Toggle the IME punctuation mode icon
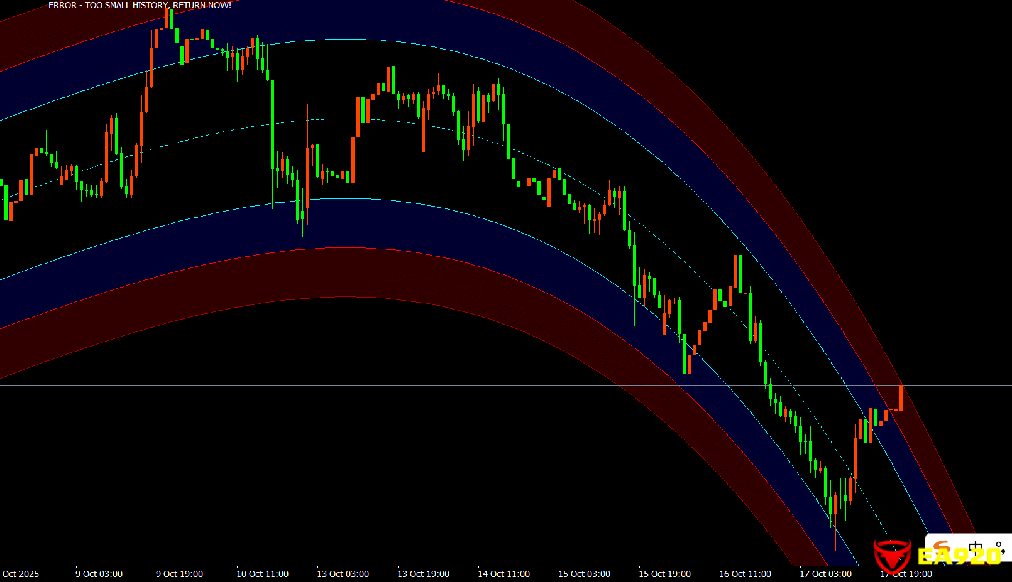1012x582 pixels. [999, 547]
